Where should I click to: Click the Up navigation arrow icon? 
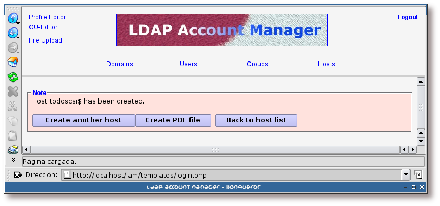pyautogui.click(x=13, y=18)
